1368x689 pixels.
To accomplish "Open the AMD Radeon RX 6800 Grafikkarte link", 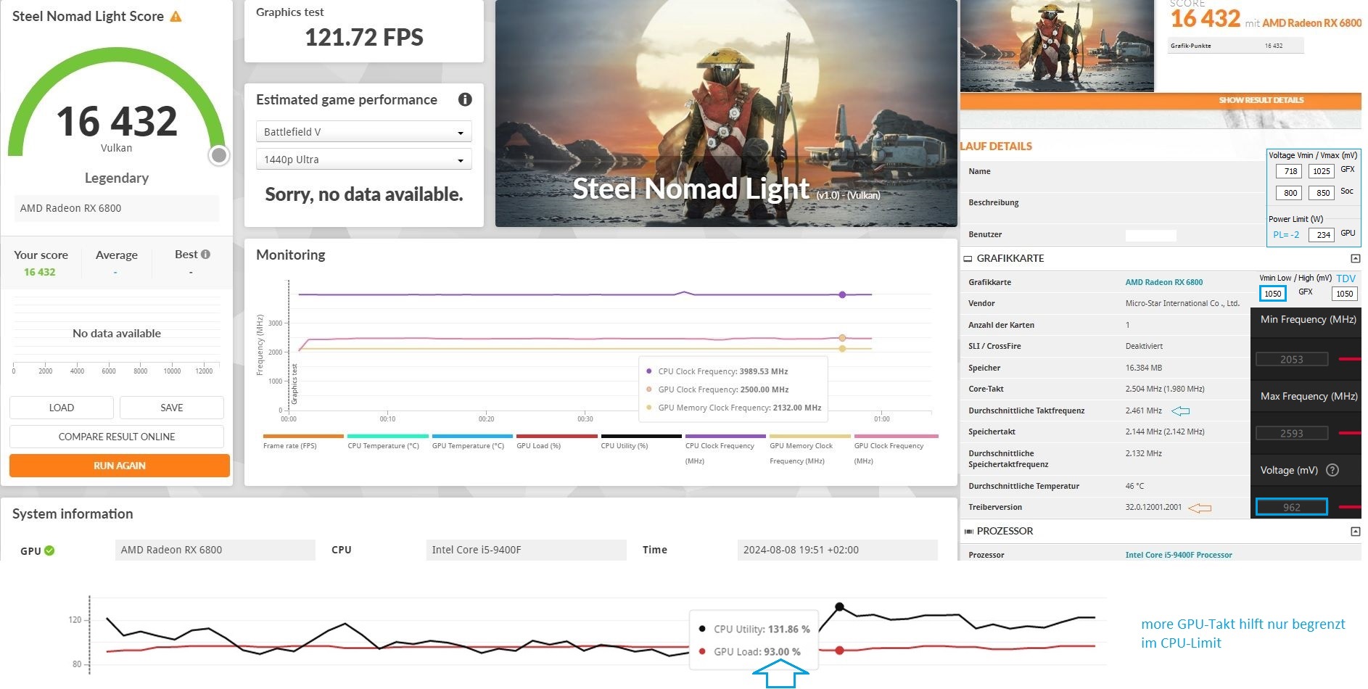I will tap(1163, 282).
